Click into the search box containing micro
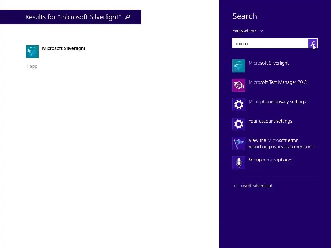 pos(270,44)
